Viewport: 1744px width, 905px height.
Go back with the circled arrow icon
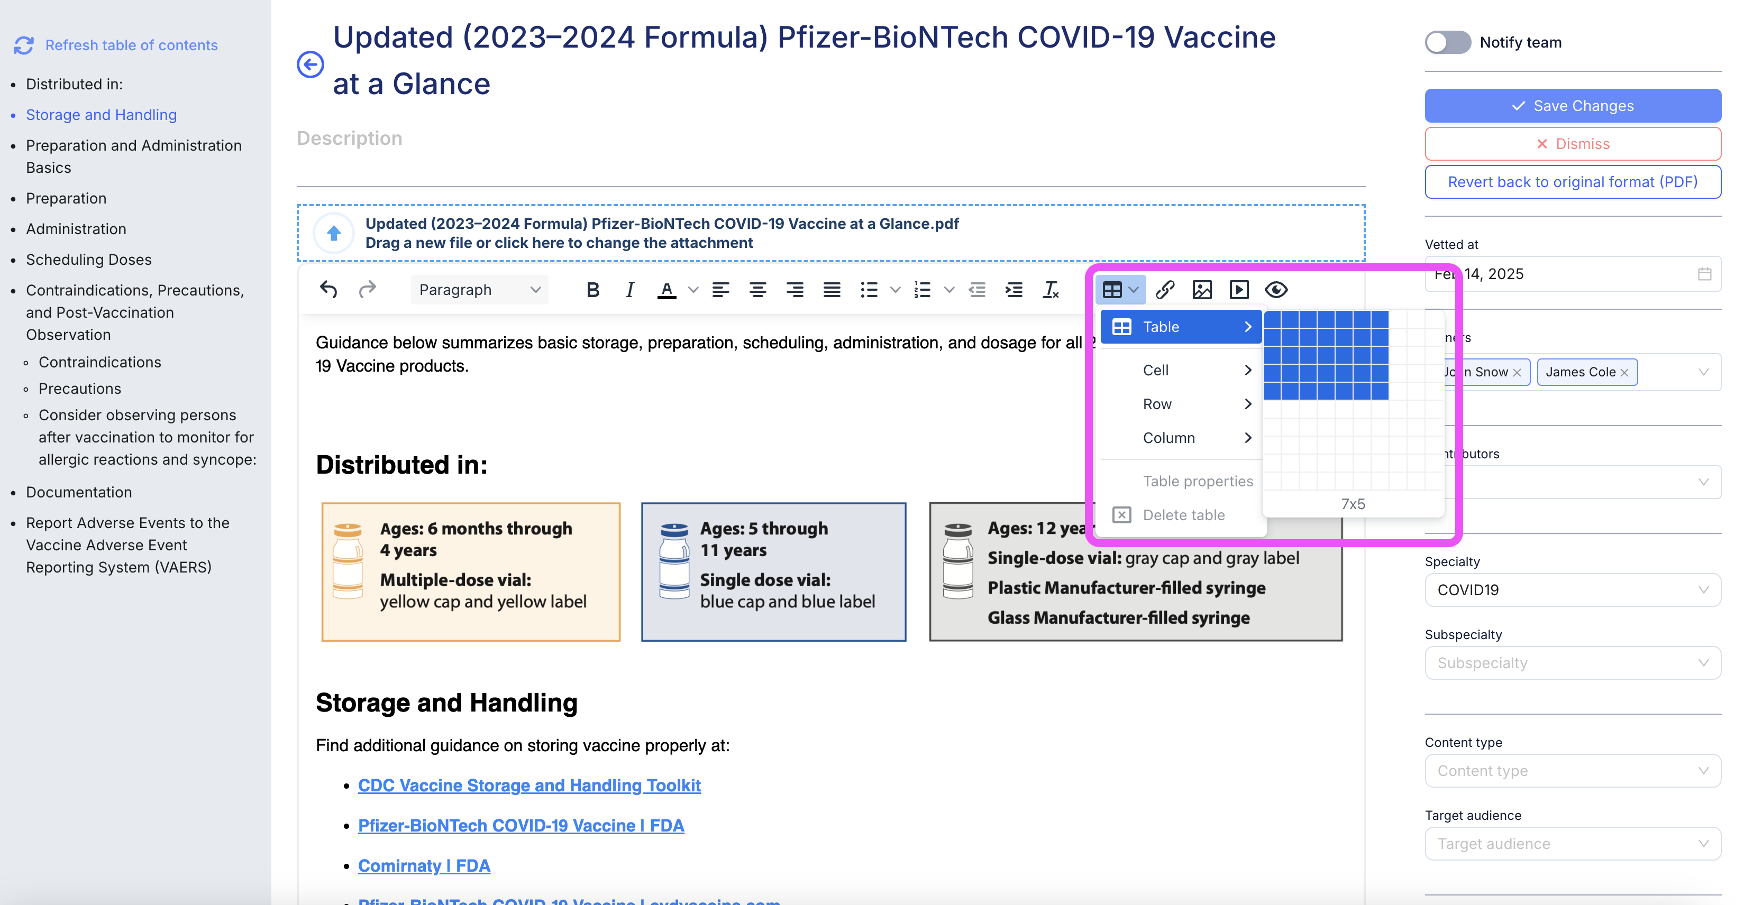[x=310, y=64]
